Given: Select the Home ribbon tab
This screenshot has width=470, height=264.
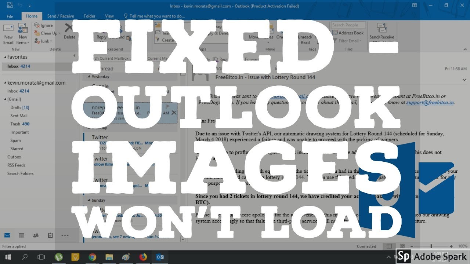Looking at the screenshot, I should pyautogui.click(x=32, y=16).
